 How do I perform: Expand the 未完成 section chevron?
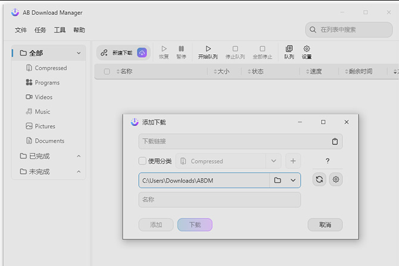click(79, 171)
